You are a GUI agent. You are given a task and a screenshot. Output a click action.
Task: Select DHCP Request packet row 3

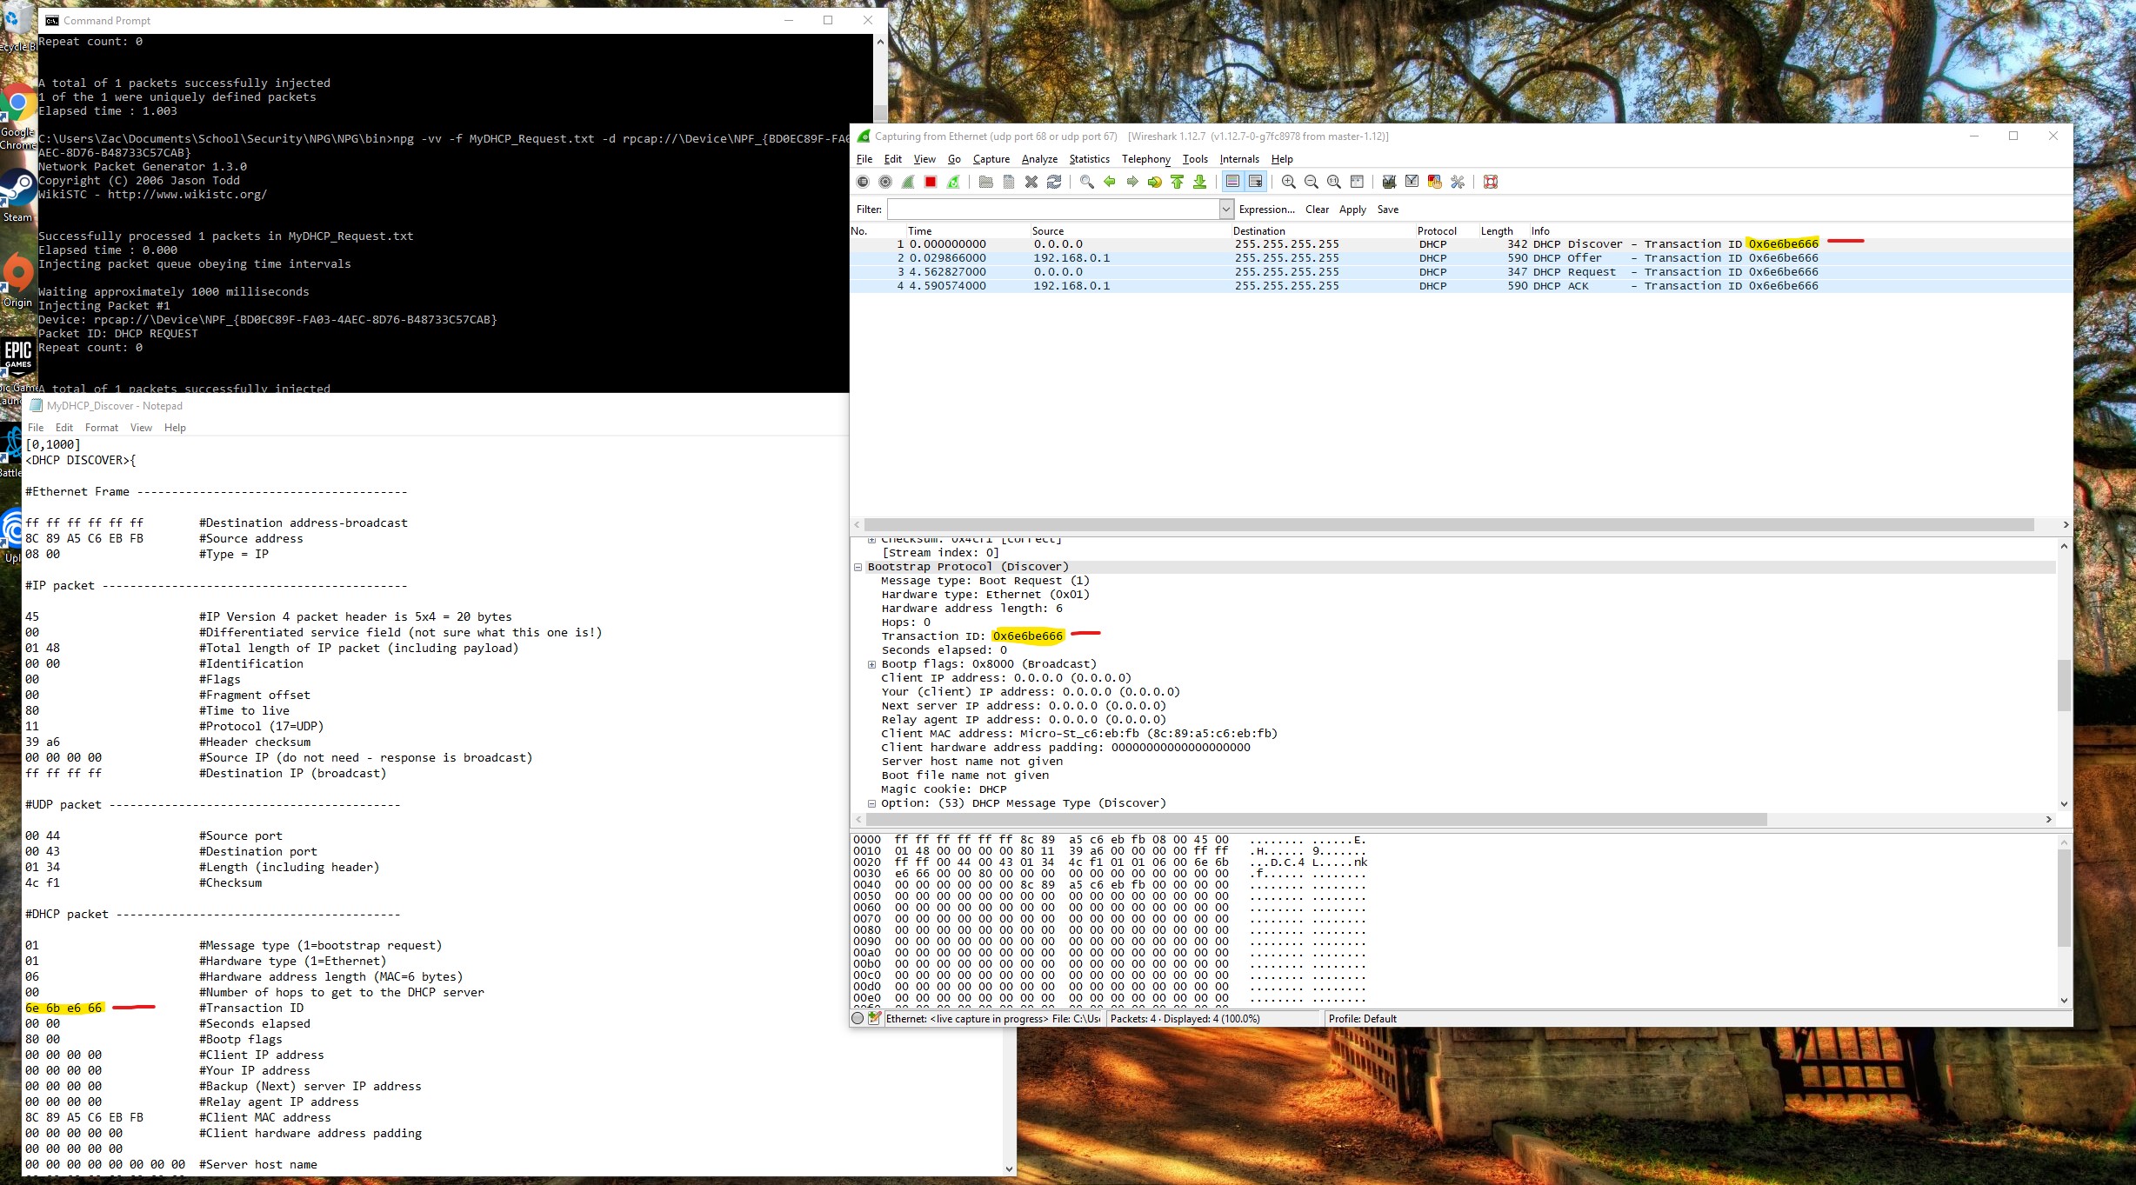point(1461,272)
